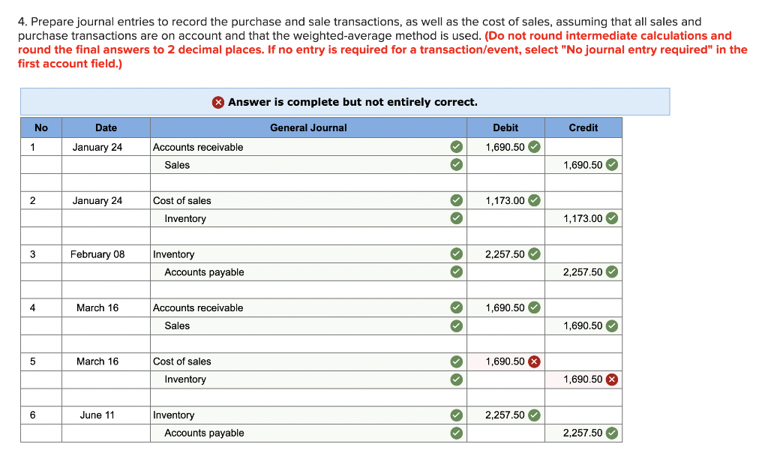Click the credit amount 1,173.00
This screenshot has height=465, width=768.
(x=583, y=218)
